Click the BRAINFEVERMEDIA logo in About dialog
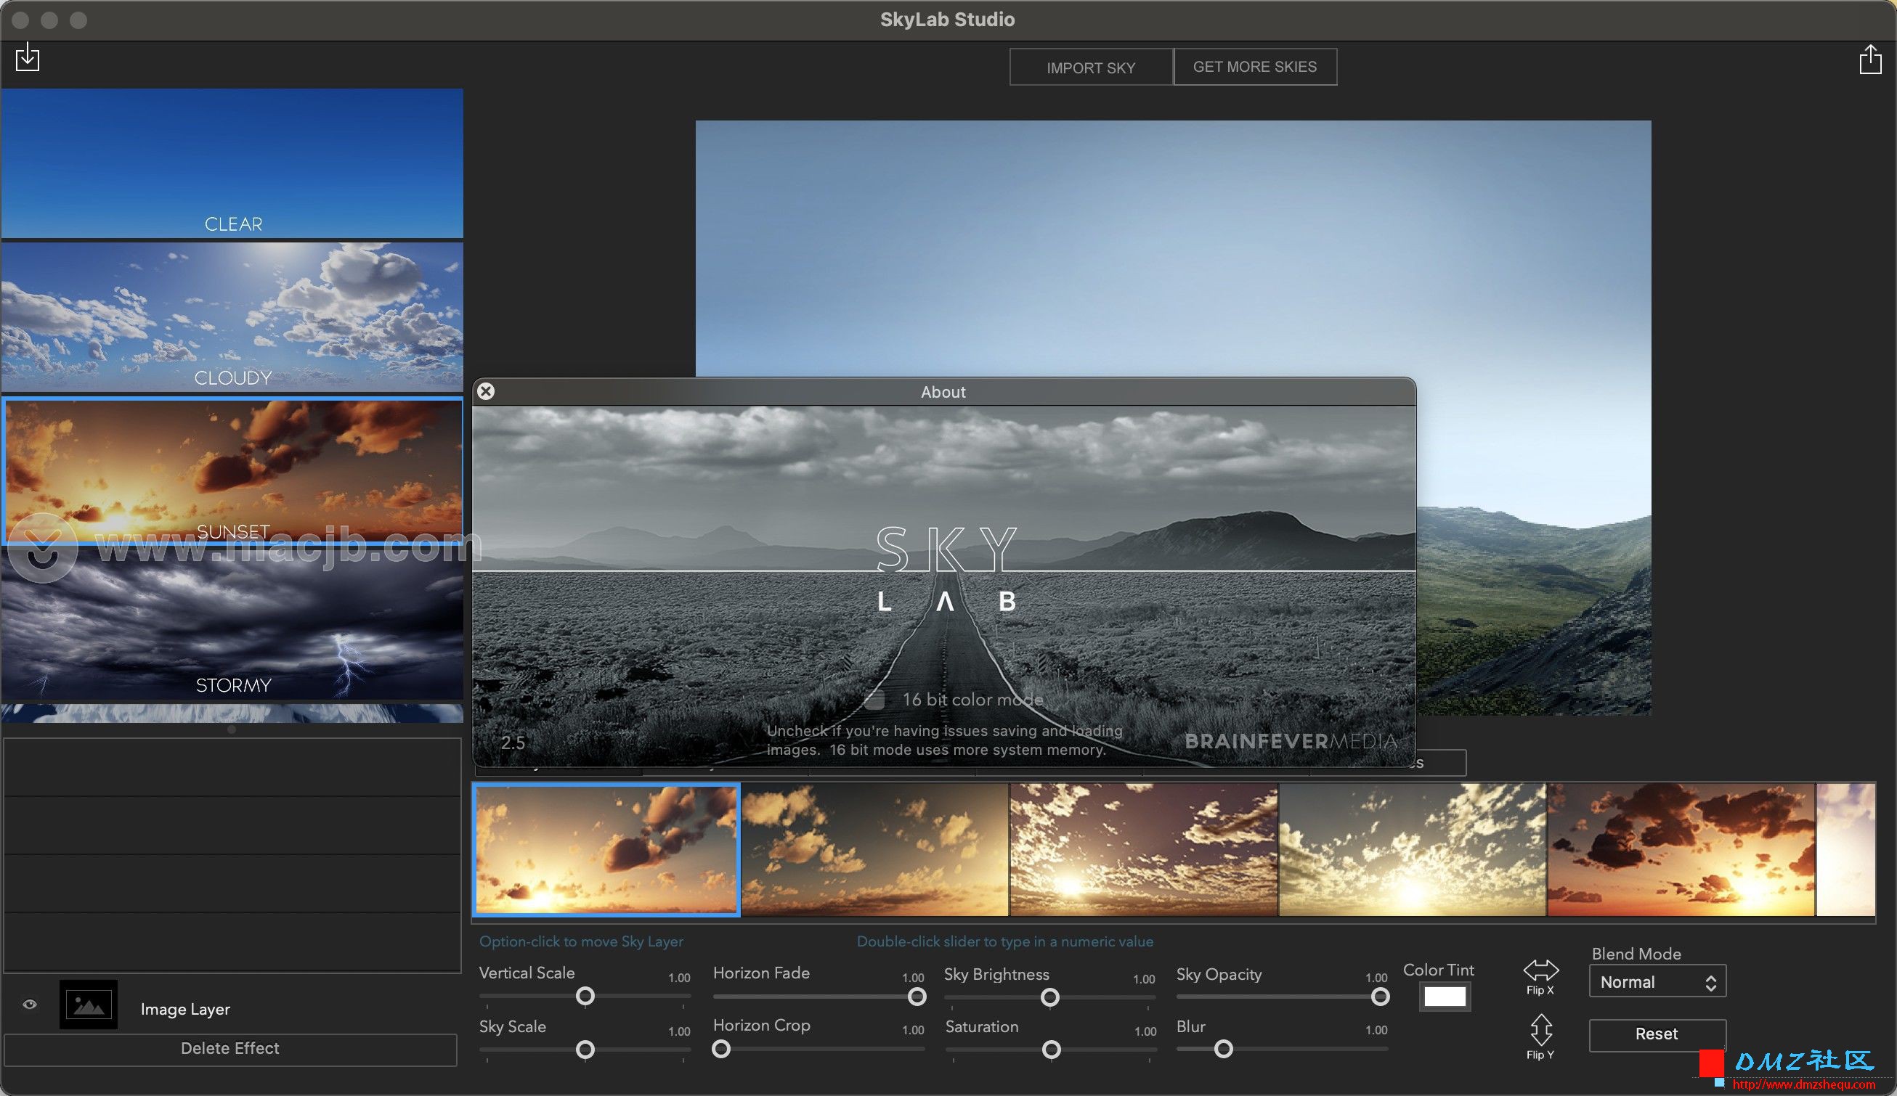The image size is (1897, 1096). (x=1291, y=741)
